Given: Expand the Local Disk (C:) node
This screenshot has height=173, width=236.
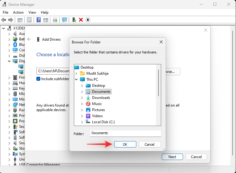Looking at the screenshot, I should (x=82, y=122).
